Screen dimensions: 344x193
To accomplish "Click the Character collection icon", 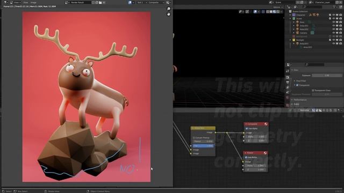I will (x=294, y=15).
